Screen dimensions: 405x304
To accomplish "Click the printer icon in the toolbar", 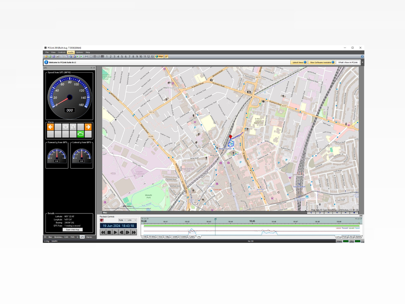I will click(86, 56).
